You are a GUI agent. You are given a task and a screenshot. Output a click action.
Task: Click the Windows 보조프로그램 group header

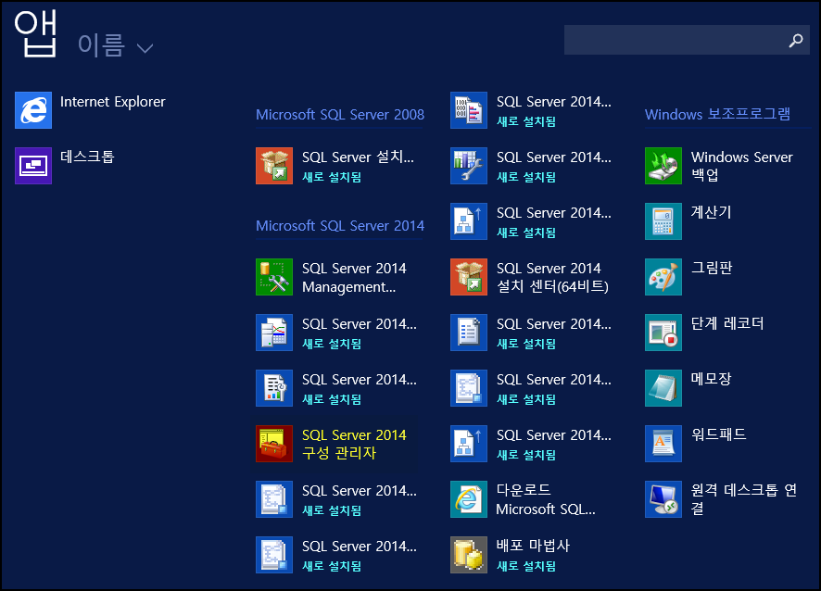tap(717, 114)
